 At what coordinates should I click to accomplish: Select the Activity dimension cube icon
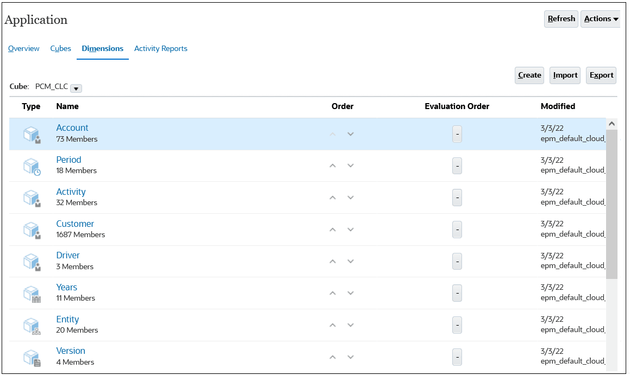31,198
